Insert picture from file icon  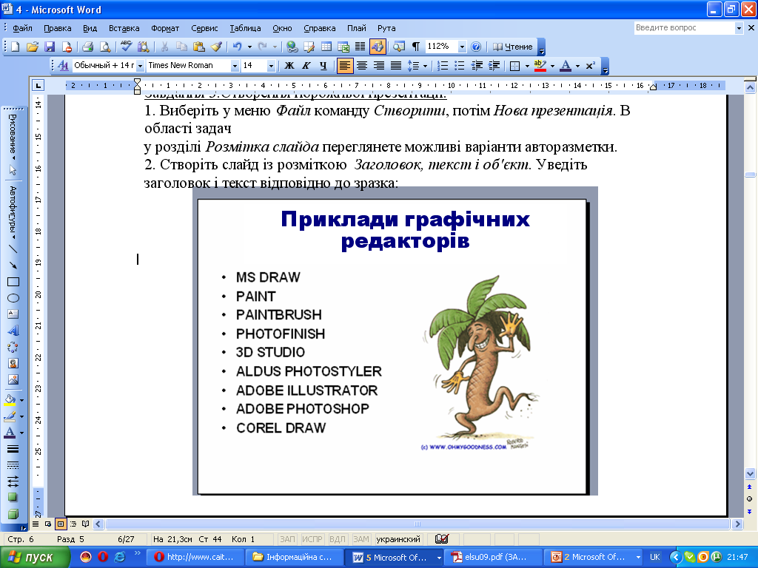[x=13, y=379]
